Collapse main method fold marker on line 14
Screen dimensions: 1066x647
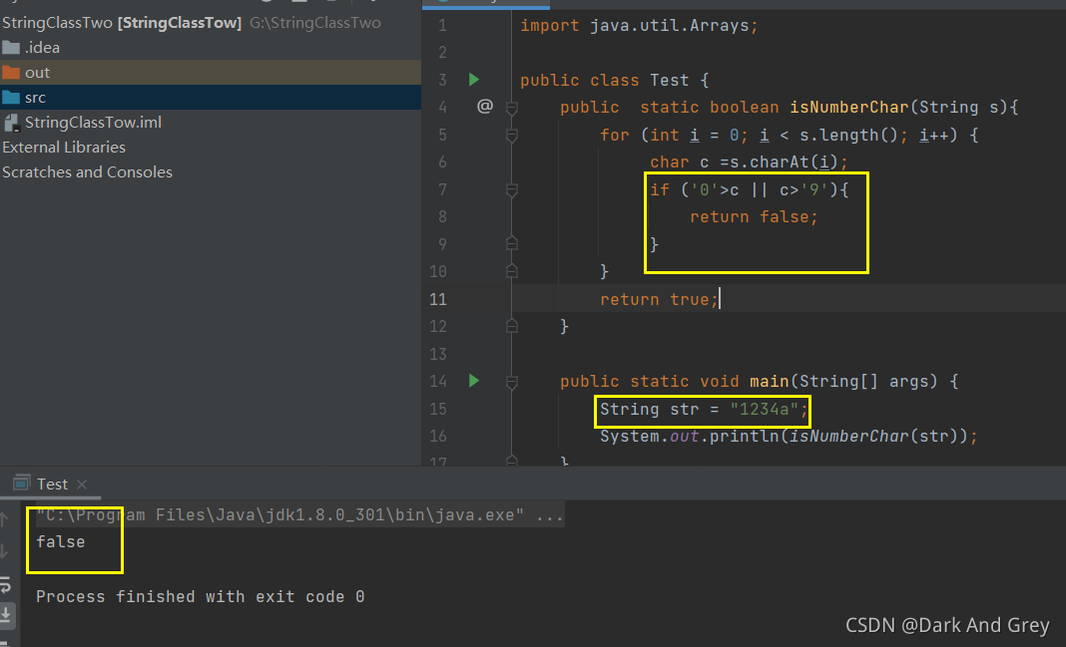click(512, 382)
